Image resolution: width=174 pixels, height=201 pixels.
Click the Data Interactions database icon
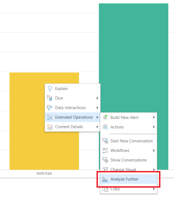tap(49, 108)
